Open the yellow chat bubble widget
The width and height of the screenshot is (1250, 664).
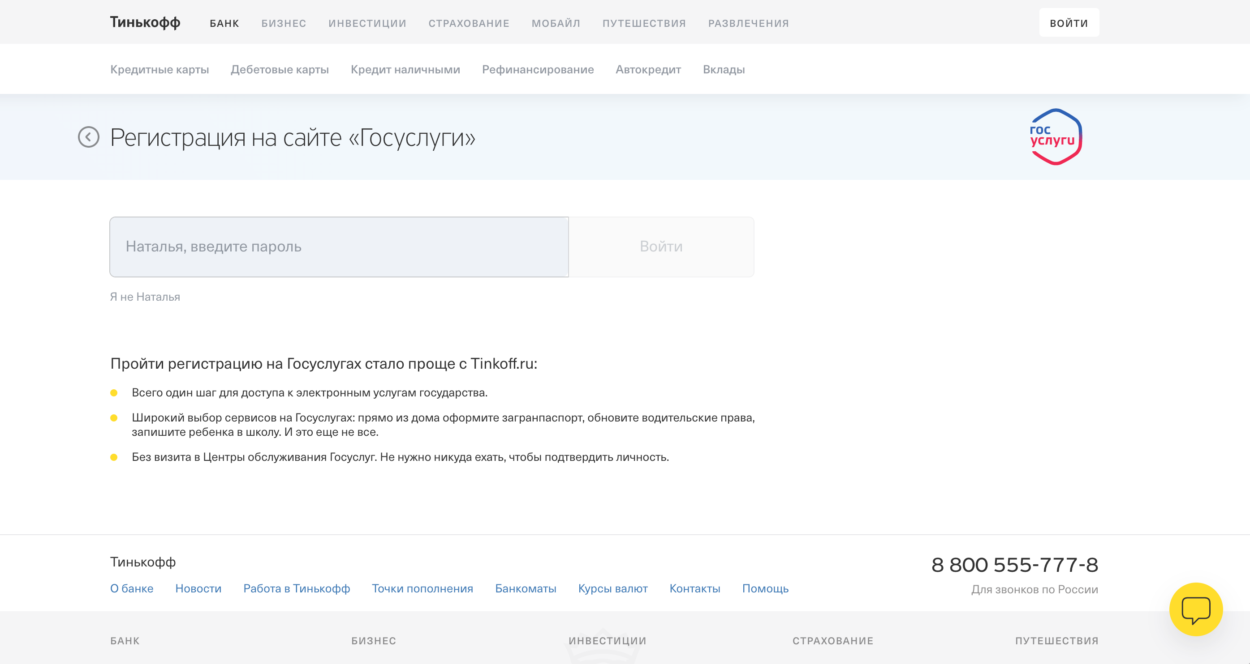pos(1195,609)
